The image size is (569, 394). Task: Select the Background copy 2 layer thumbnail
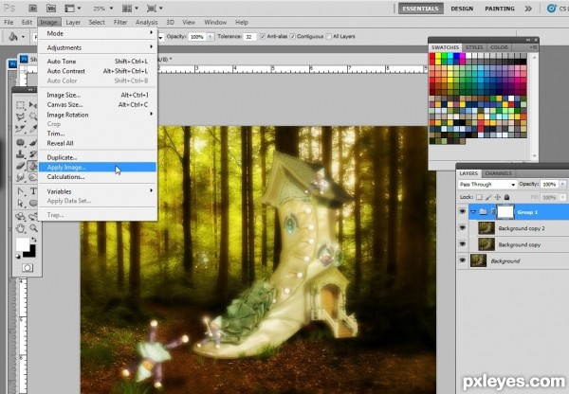pos(486,228)
